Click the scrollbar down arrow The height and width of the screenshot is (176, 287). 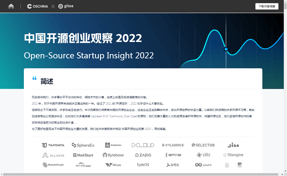285,171
